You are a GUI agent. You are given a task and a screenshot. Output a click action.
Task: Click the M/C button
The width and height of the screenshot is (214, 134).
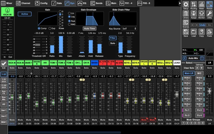click(x=199, y=73)
